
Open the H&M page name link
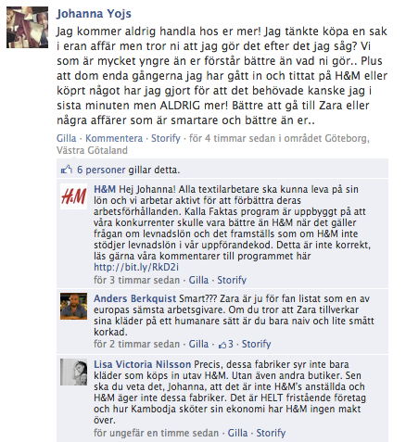tap(105, 189)
